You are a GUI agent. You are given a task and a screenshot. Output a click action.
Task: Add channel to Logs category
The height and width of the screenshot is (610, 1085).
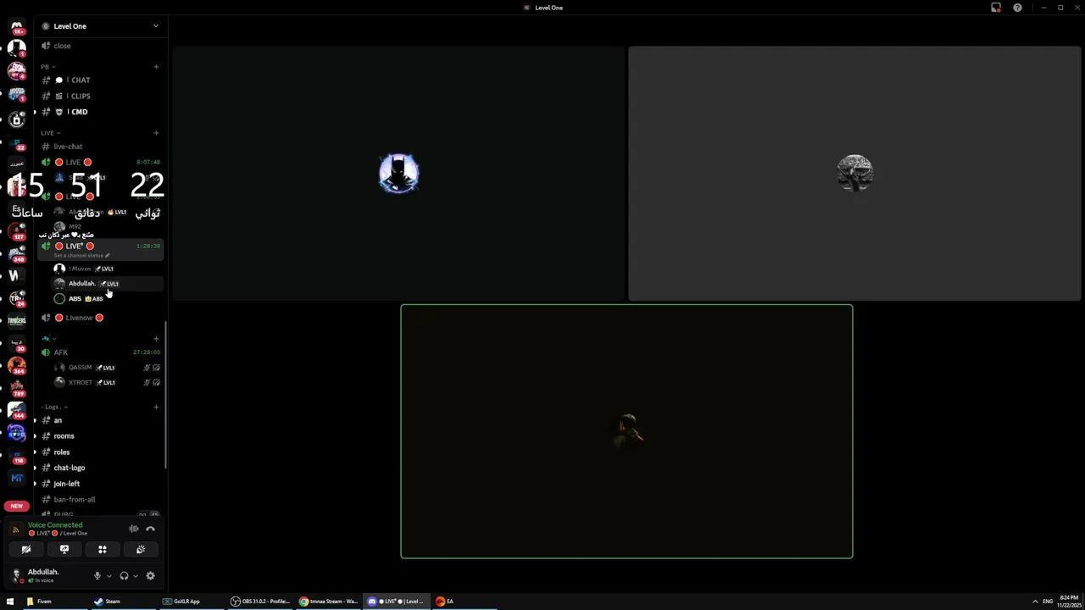point(156,407)
